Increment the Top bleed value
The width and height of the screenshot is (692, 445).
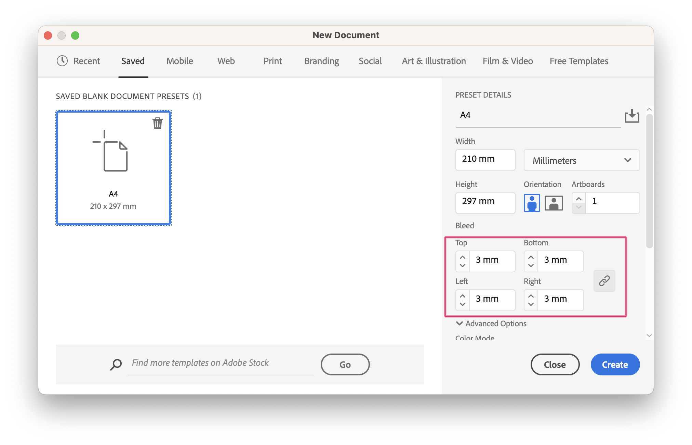(x=462, y=257)
